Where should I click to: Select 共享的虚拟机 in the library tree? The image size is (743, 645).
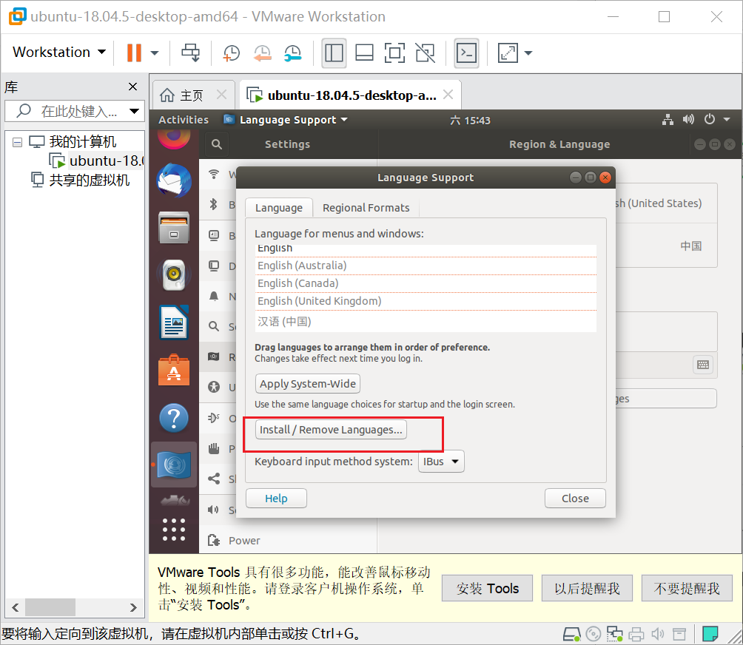tap(80, 180)
